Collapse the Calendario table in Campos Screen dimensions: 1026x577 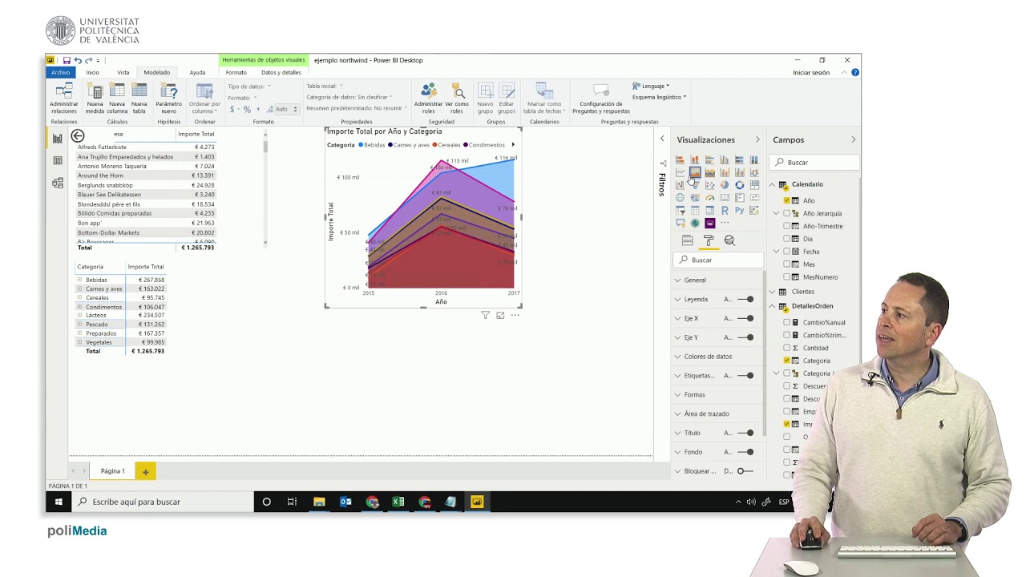pos(772,184)
